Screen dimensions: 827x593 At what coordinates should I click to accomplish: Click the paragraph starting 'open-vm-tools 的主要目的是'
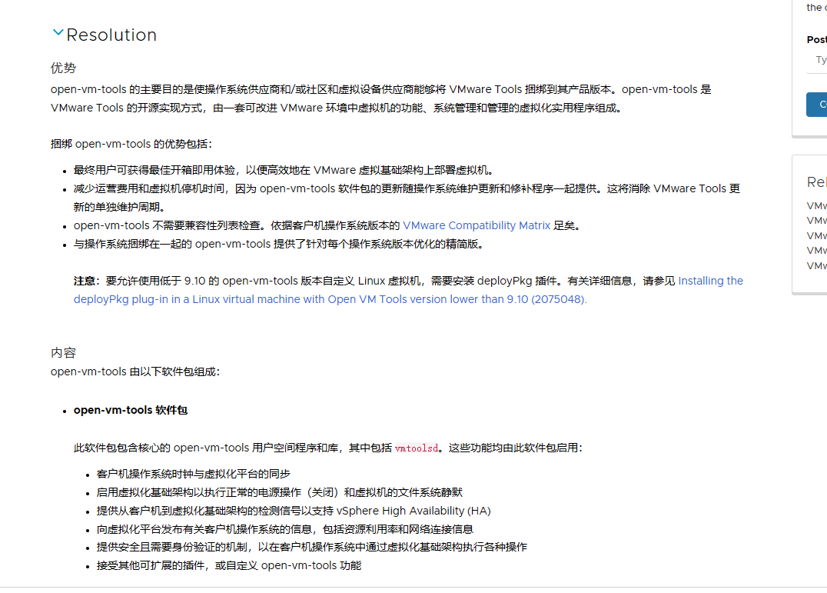pyautogui.click(x=380, y=98)
